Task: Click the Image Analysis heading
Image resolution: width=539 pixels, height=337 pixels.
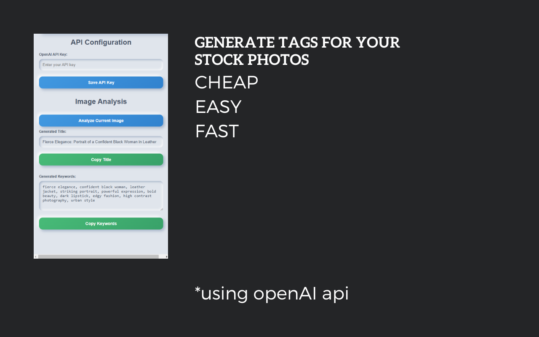Action: tap(101, 101)
